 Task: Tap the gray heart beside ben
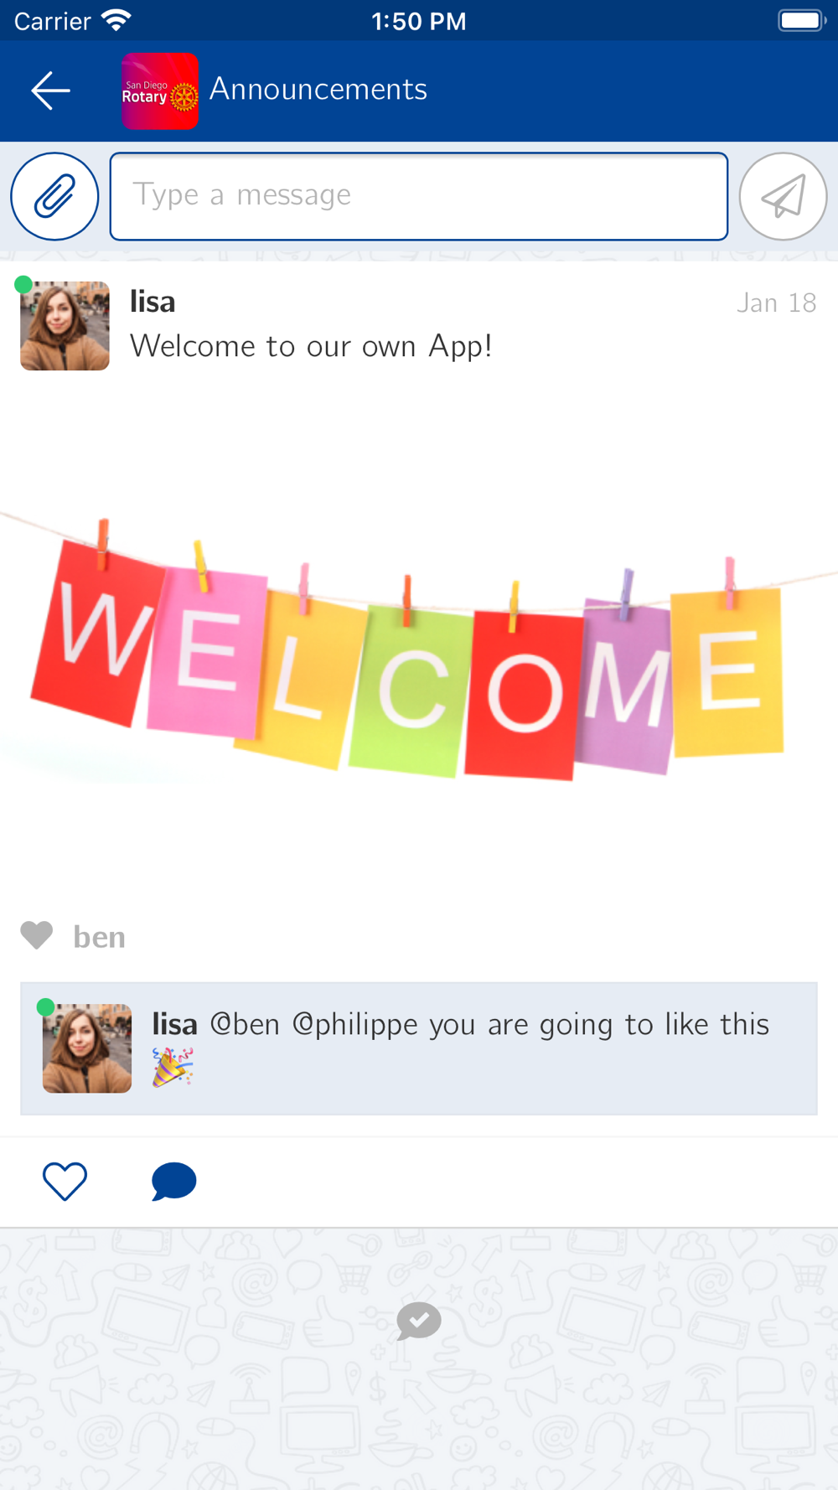point(36,935)
